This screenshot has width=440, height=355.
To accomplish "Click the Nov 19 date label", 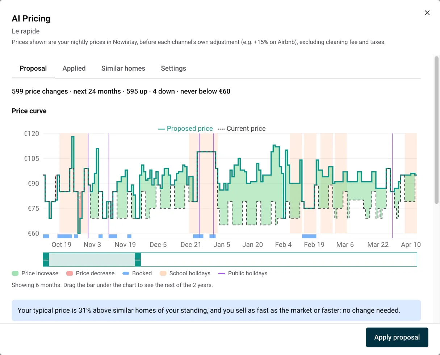I will pos(125,245).
